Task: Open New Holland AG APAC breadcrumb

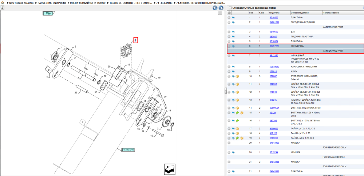Action: point(22,3)
